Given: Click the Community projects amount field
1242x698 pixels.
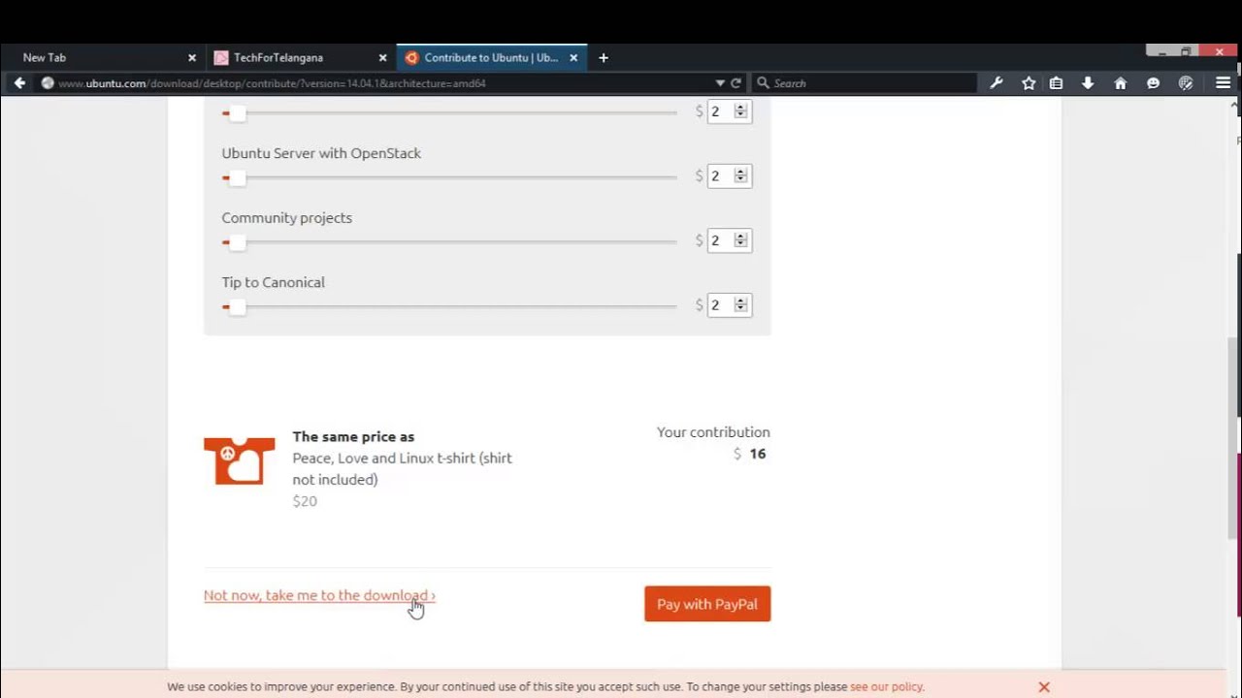Looking at the screenshot, I should tap(730, 240).
